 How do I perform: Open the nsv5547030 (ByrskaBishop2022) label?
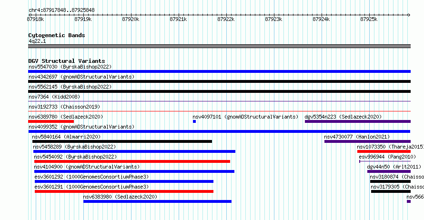(x=70, y=67)
